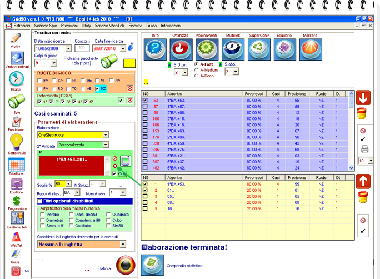
Task: Click the forbidden button in Ruote di gioco
Action: click(x=130, y=88)
